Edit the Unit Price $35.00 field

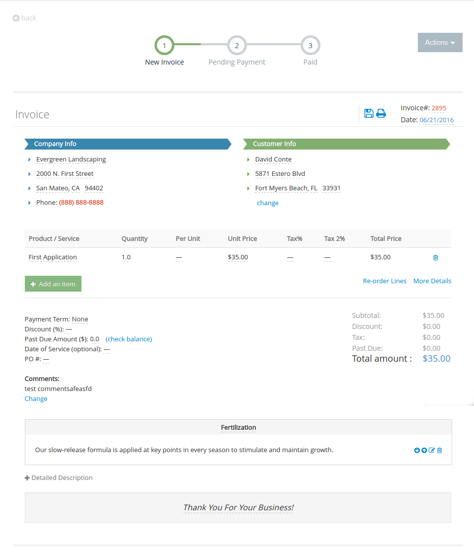tap(237, 257)
